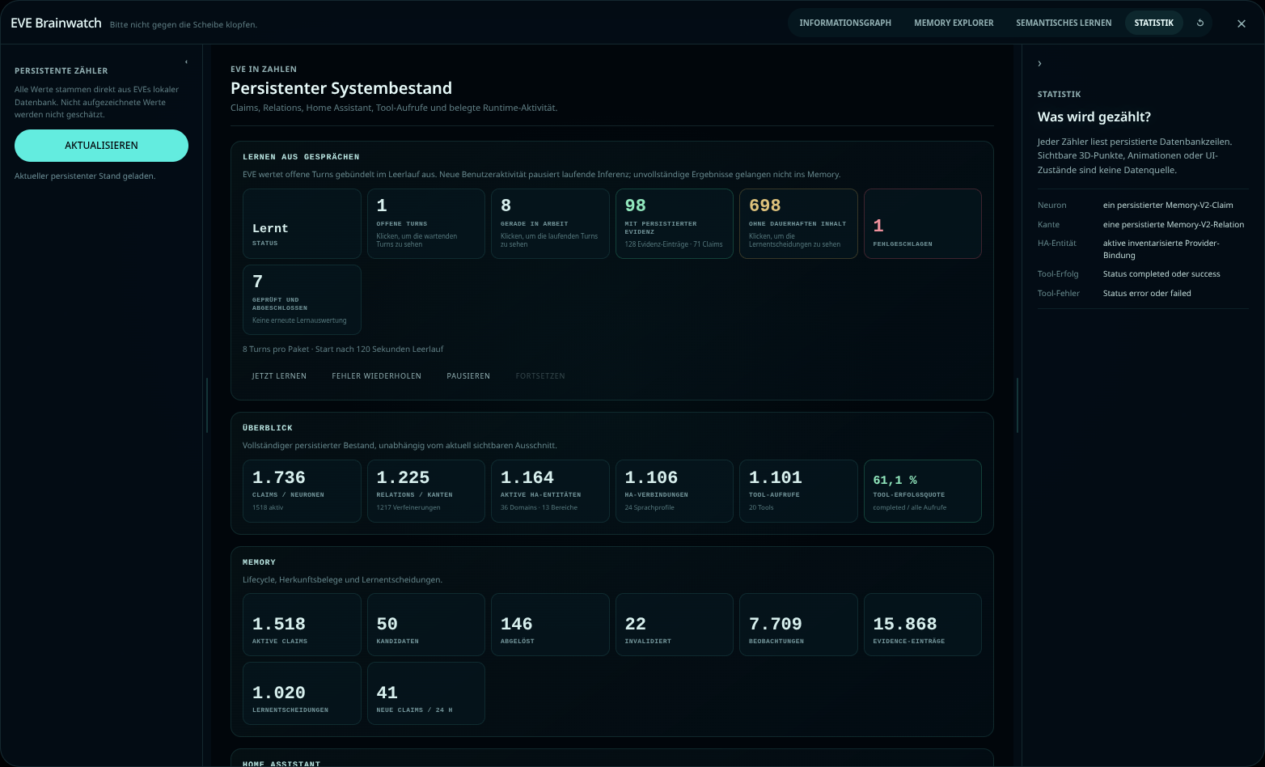
Task: Open the Offene Turns card
Action: coord(426,224)
